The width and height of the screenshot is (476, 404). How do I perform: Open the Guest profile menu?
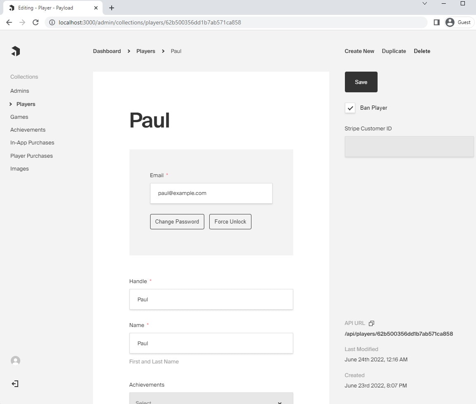[x=459, y=22]
